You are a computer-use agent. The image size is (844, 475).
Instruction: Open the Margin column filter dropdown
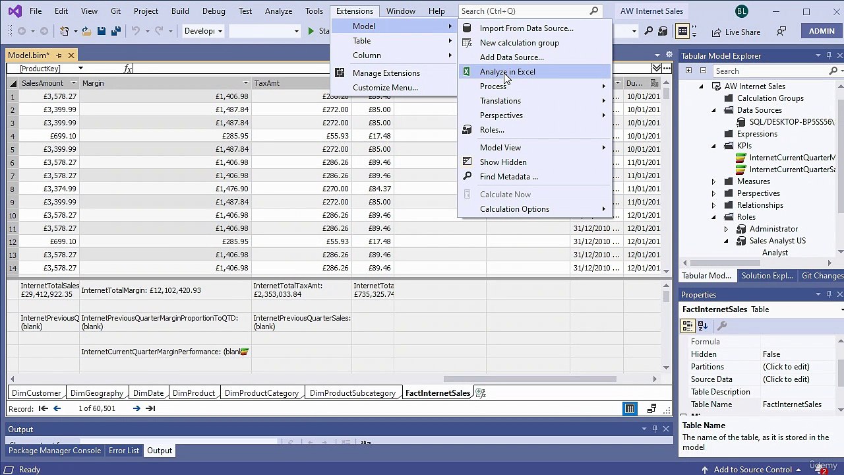pos(245,83)
